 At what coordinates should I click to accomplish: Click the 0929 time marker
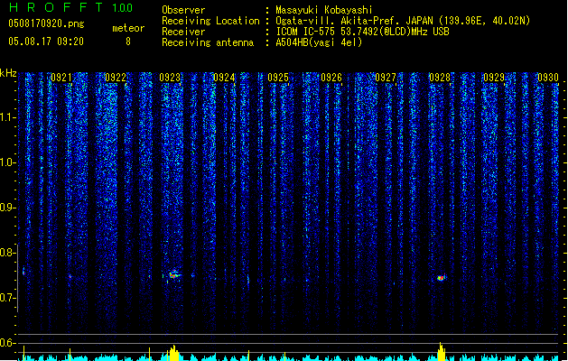[494, 78]
